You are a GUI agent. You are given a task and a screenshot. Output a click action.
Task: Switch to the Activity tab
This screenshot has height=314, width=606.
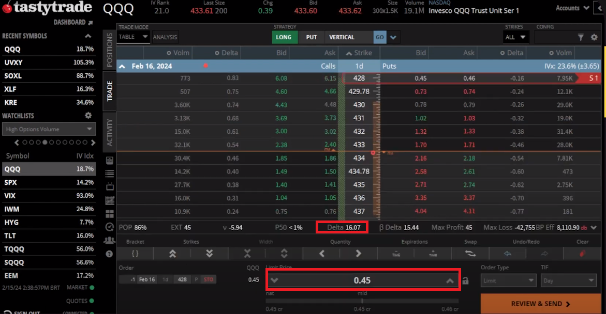coord(109,133)
